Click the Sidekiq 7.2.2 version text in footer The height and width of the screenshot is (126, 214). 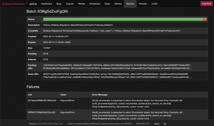pyautogui.click(x=46, y=124)
